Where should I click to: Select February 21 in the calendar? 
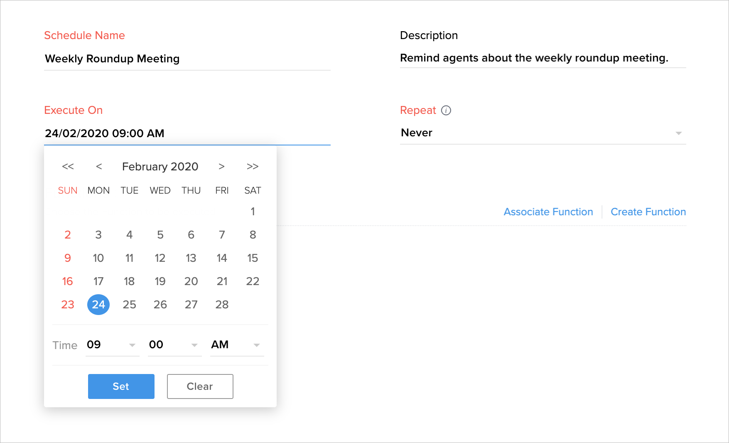tap(222, 281)
